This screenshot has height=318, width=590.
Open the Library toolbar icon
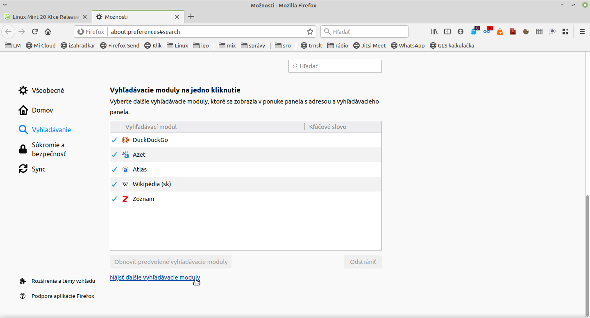coord(434,32)
